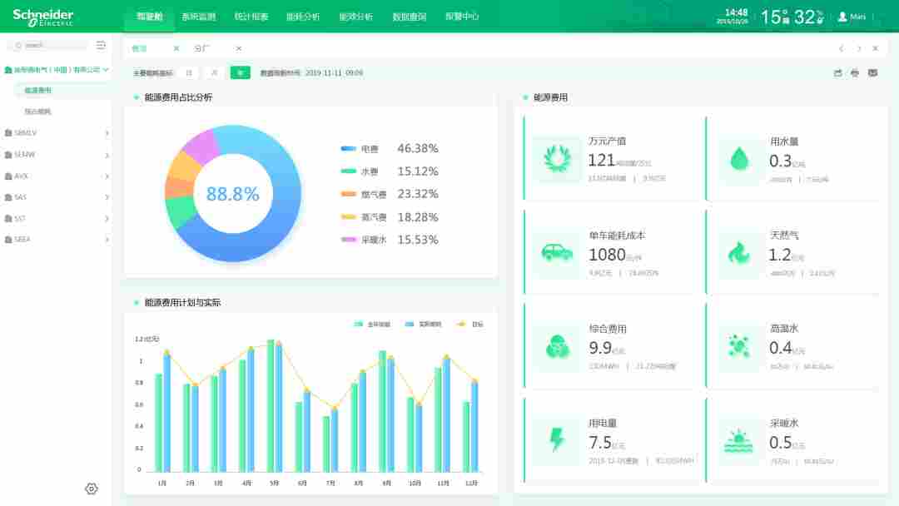Viewport: 899px width, 506px height.
Task: Select the 单车能耗成本 car icon
Action: [x=556, y=252]
